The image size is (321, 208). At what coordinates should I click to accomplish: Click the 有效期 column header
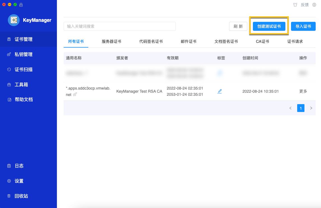pyautogui.click(x=173, y=58)
